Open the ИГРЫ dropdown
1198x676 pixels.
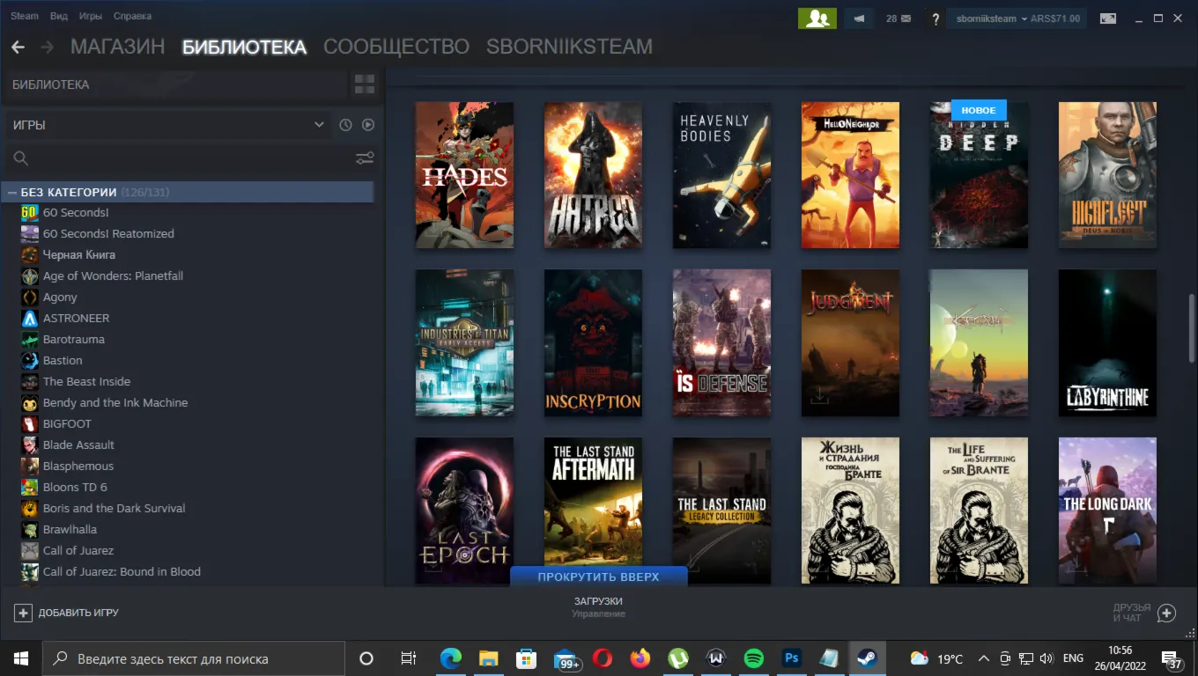[168, 125]
